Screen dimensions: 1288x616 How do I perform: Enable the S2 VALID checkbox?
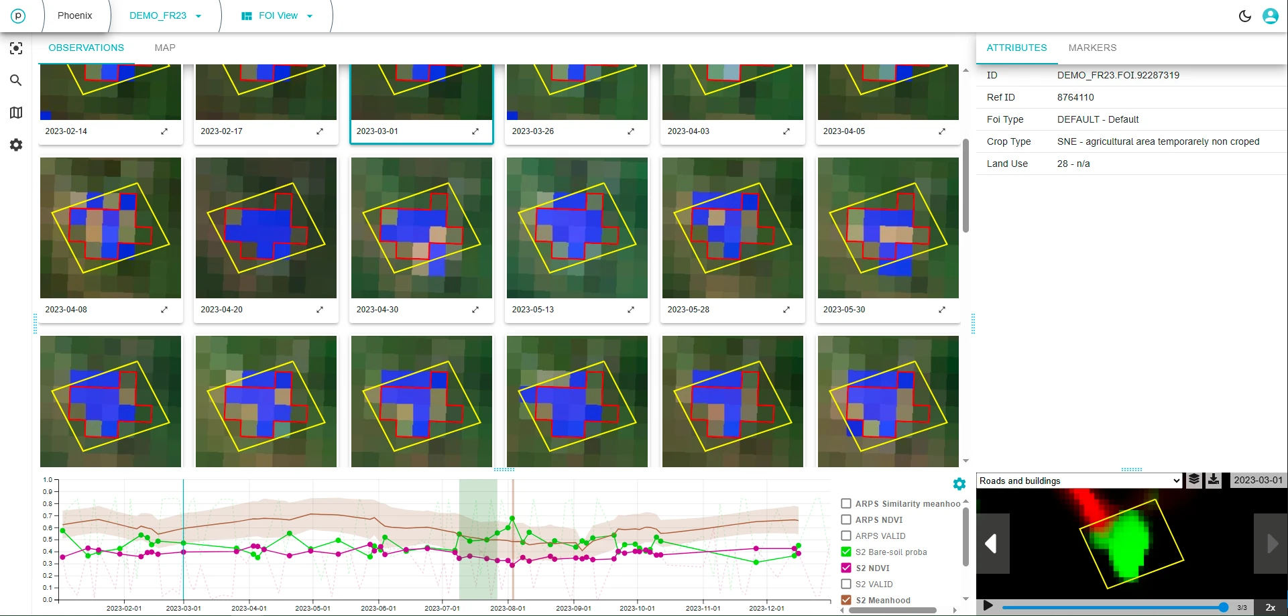pos(846,584)
